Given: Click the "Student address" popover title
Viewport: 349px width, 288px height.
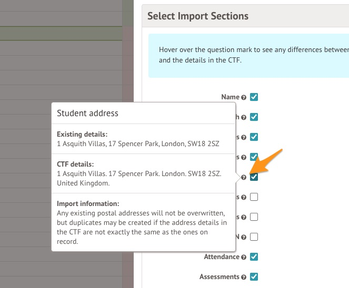Looking at the screenshot, I should [x=87, y=113].
